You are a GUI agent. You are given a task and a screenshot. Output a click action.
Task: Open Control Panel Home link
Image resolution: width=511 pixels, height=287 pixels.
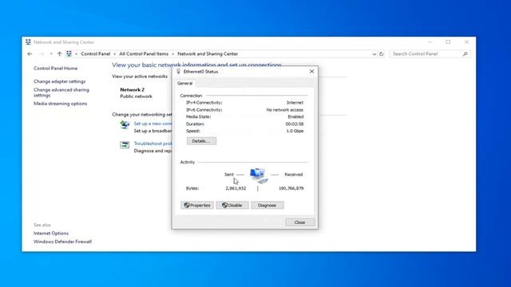55,69
